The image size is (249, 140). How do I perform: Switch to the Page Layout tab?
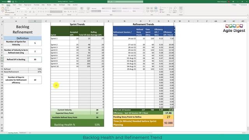pos(28,5)
